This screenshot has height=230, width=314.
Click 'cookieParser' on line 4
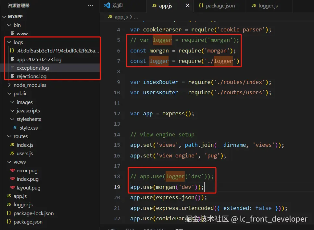click(x=162, y=29)
